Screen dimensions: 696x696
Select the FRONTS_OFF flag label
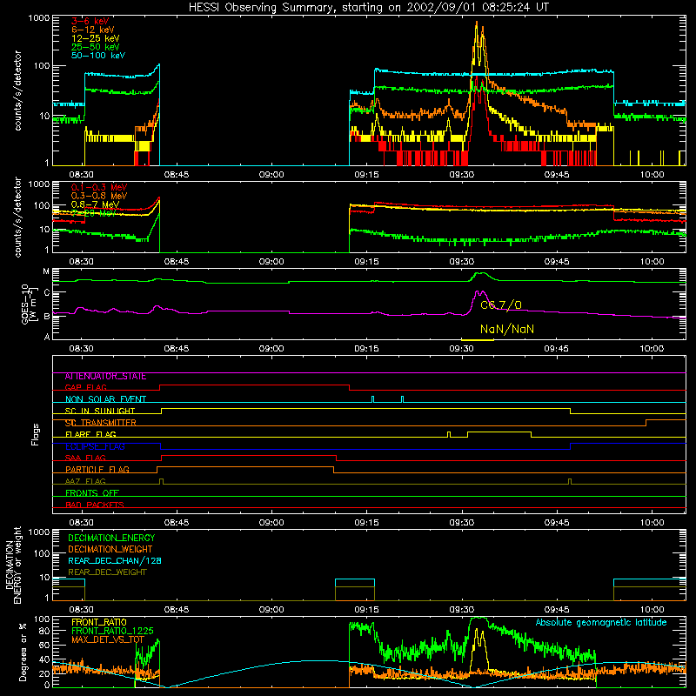pyautogui.click(x=92, y=492)
